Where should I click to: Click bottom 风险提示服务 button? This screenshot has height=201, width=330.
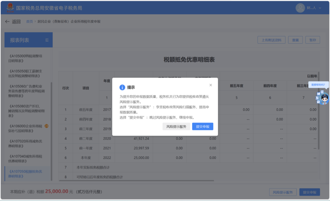[x=283, y=192]
